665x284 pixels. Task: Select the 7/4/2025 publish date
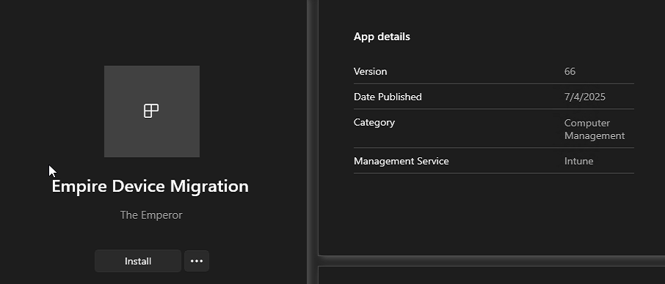point(584,97)
